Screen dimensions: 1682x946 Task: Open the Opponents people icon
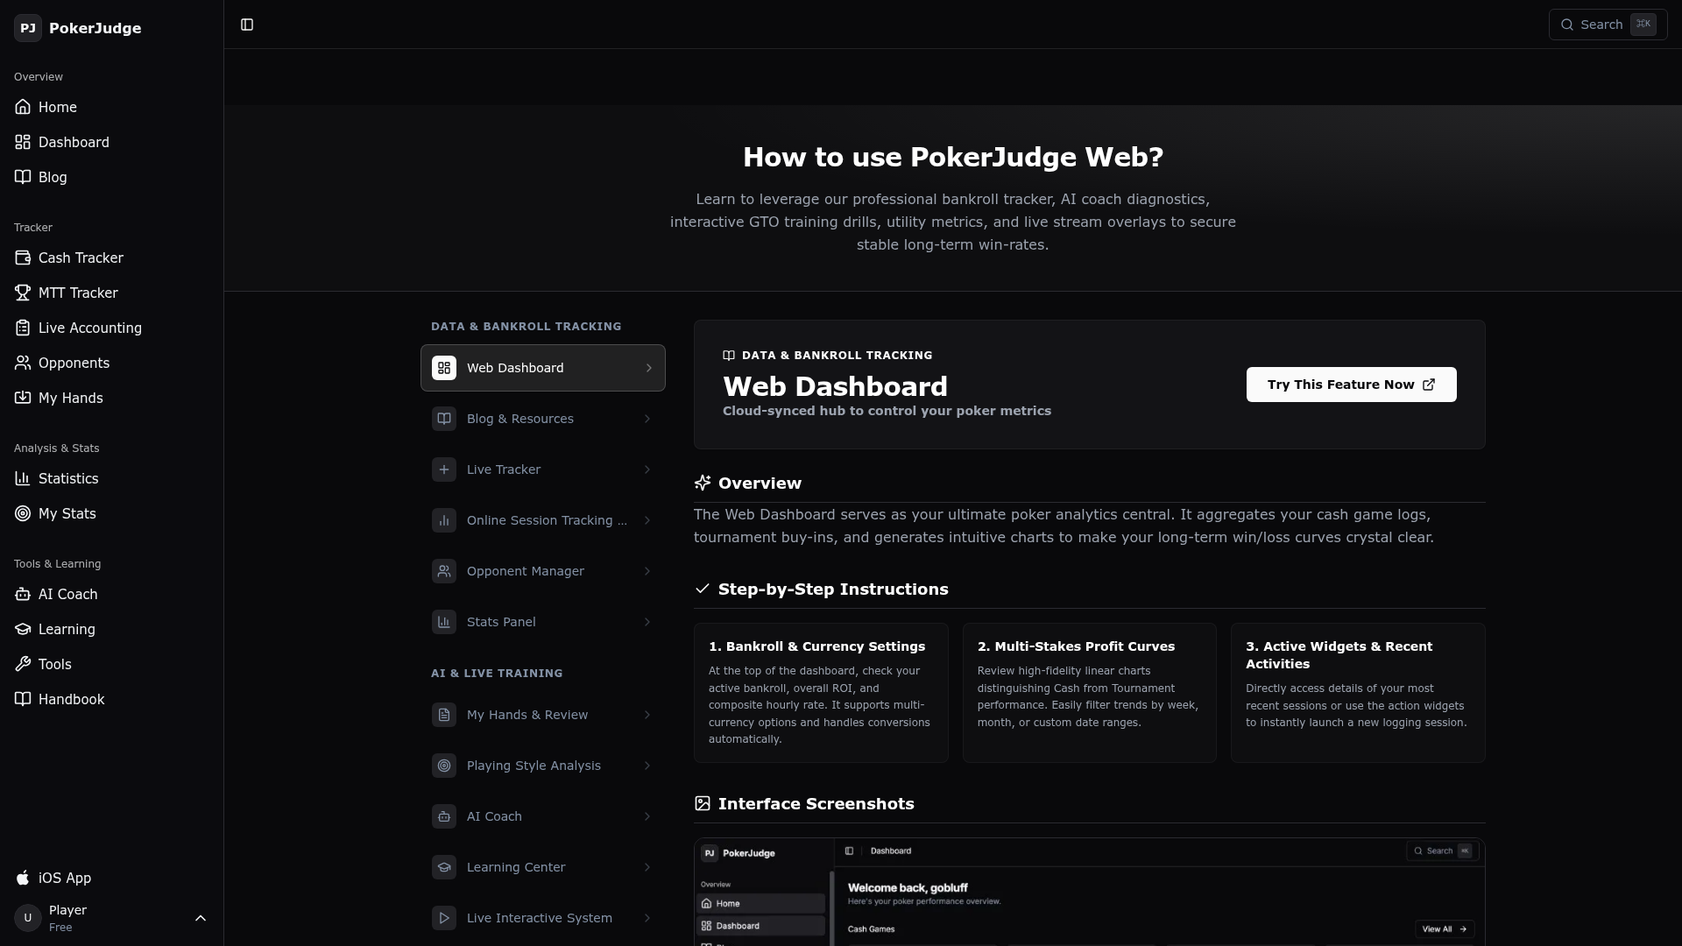coord(23,363)
